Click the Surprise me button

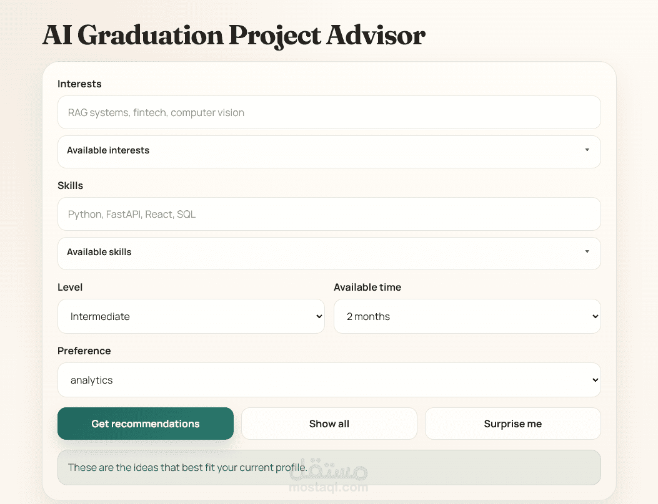(513, 424)
